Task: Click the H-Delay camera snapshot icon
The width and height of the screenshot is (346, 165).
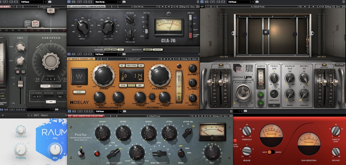Action: pyautogui.click(x=124, y=54)
